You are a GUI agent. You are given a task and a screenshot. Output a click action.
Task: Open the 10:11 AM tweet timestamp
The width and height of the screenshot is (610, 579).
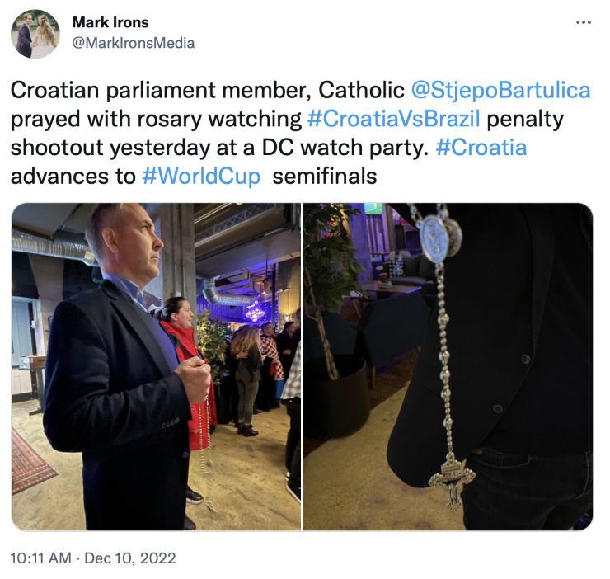tap(41, 558)
